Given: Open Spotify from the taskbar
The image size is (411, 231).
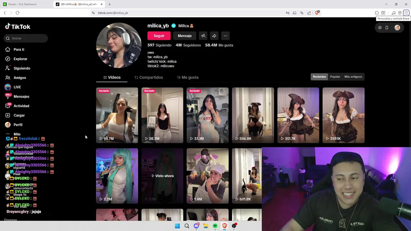Looking at the screenshot, I should pos(215,226).
